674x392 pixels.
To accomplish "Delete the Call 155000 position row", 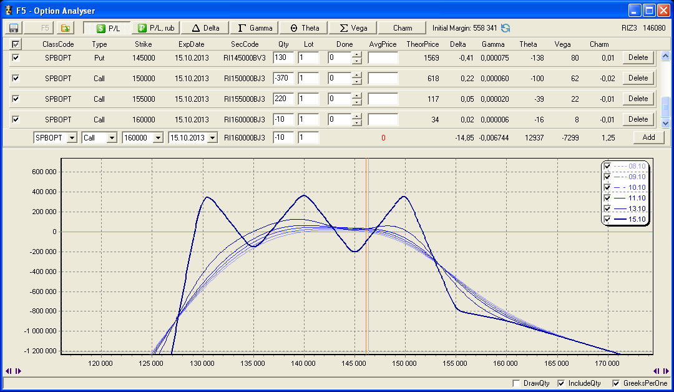I will coord(638,99).
